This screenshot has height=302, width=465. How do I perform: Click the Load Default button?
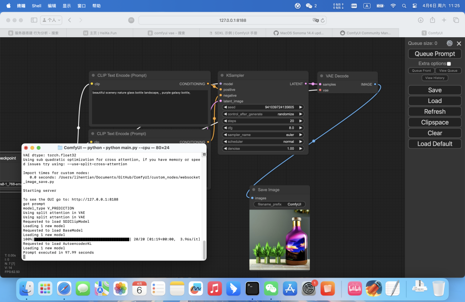point(435,144)
